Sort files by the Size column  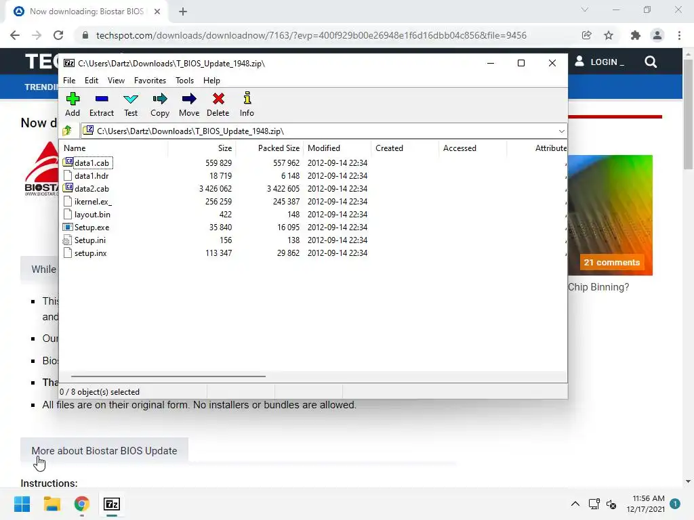202,148
